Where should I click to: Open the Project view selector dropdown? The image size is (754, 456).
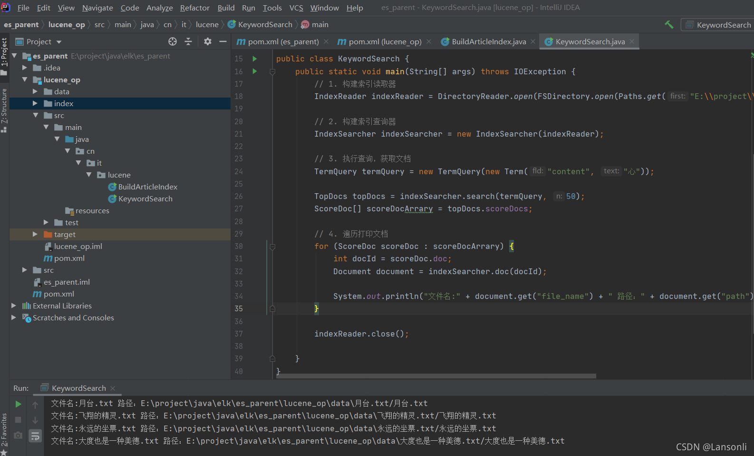39,41
